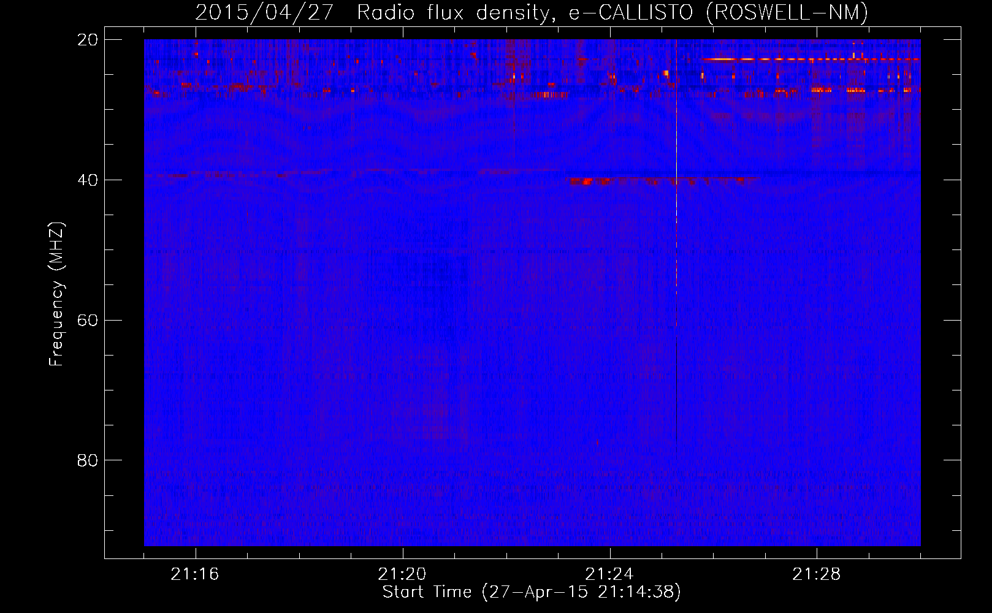Image resolution: width=992 pixels, height=613 pixels.
Task: Click the 40 frequency tick label
Action: click(x=88, y=180)
